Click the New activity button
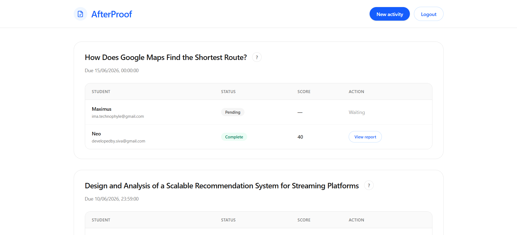The width and height of the screenshot is (517, 235). 389,14
